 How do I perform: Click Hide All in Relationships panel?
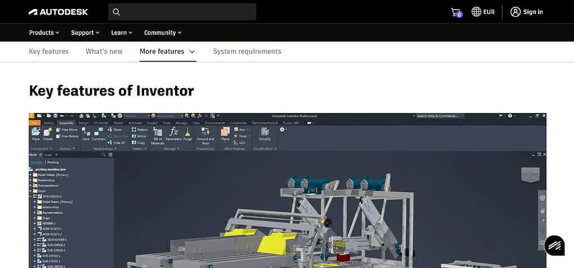coord(116,143)
